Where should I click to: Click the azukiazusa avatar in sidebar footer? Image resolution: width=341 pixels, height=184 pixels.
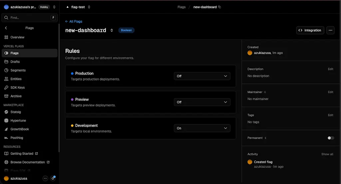[x=6, y=178]
